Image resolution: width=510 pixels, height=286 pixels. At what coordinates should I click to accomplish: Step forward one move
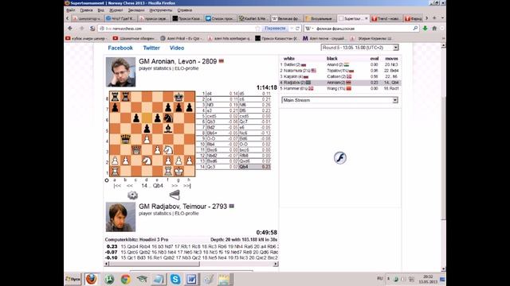tap(175, 186)
